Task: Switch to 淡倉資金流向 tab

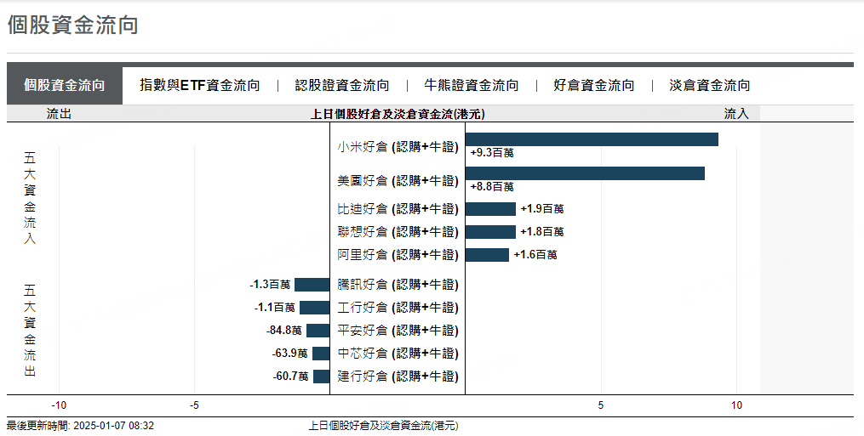Action: point(709,85)
